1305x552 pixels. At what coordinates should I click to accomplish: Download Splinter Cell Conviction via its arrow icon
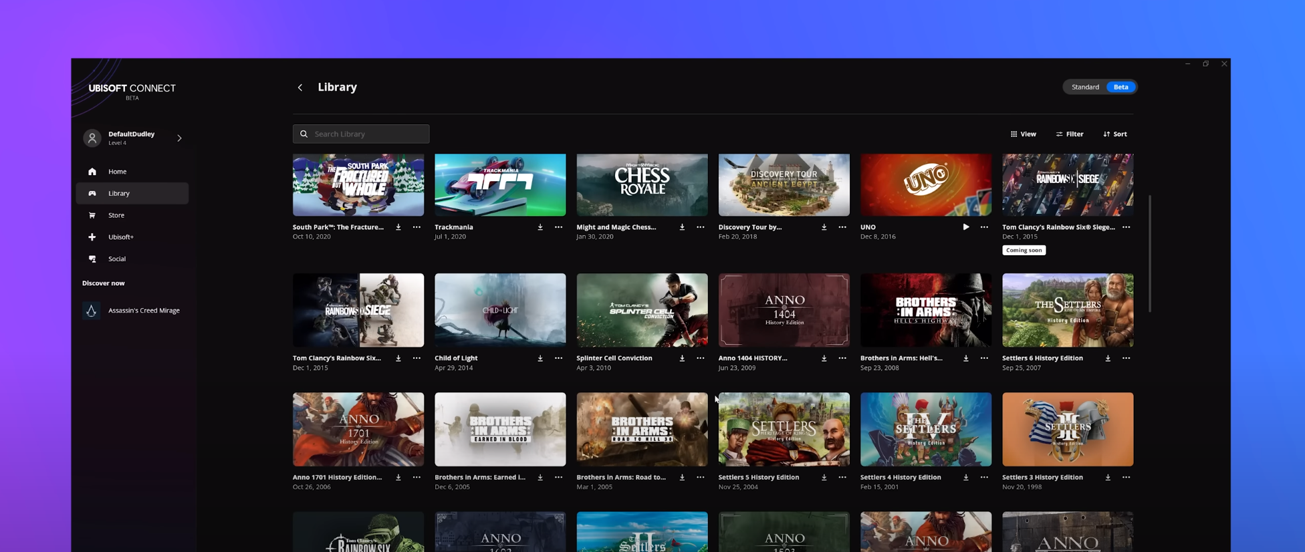click(682, 358)
